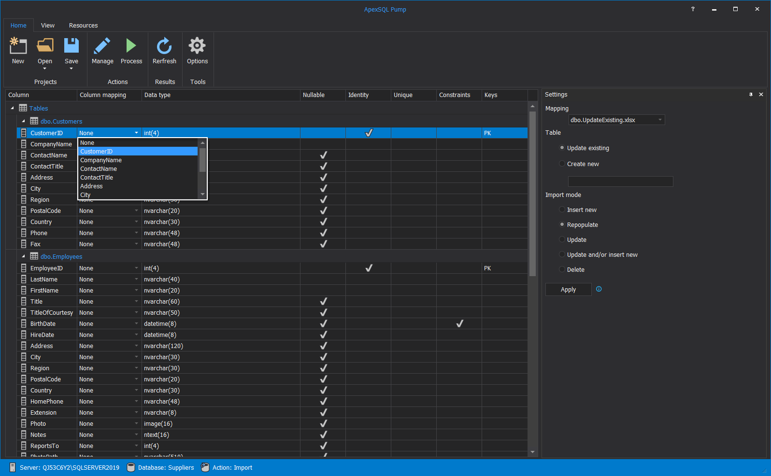Click the main grid vertical scrollbar

(532, 194)
